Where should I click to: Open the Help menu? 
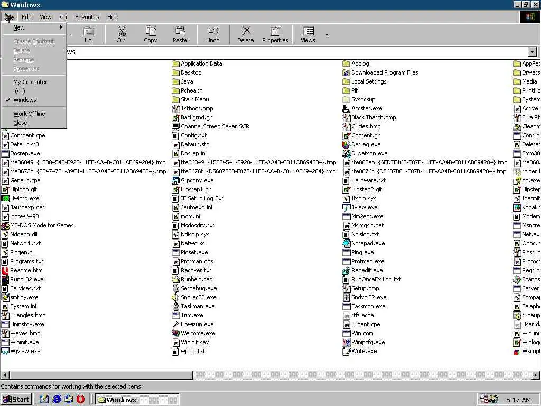(x=113, y=17)
